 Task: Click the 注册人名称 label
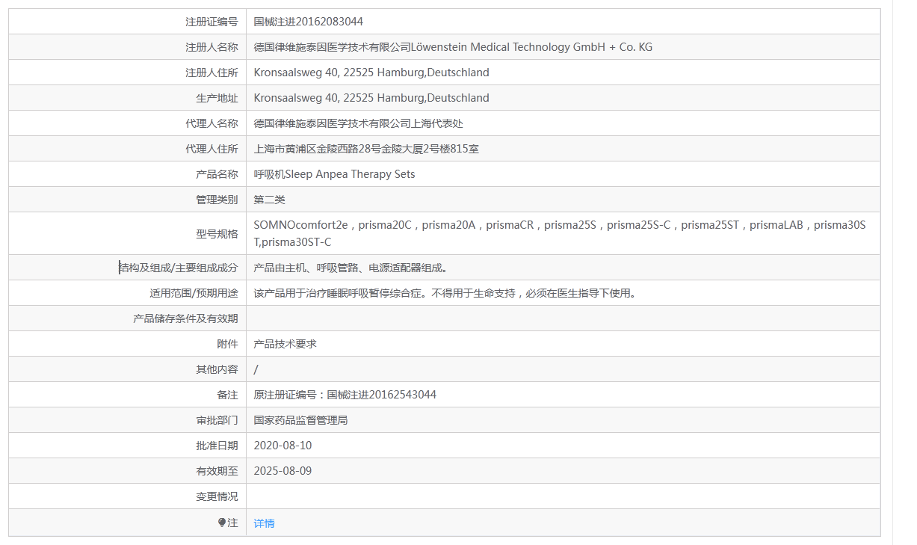[212, 47]
